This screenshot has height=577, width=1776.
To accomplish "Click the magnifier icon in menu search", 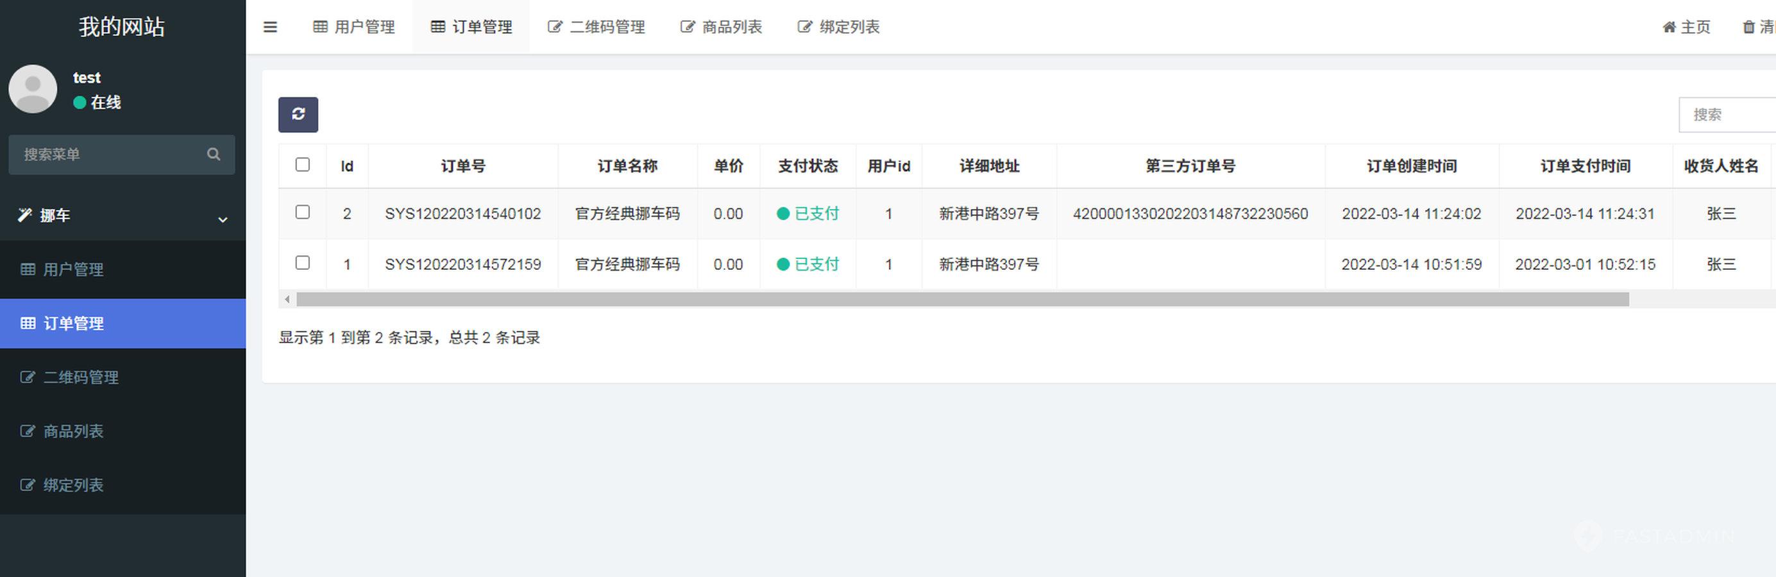I will (x=214, y=155).
